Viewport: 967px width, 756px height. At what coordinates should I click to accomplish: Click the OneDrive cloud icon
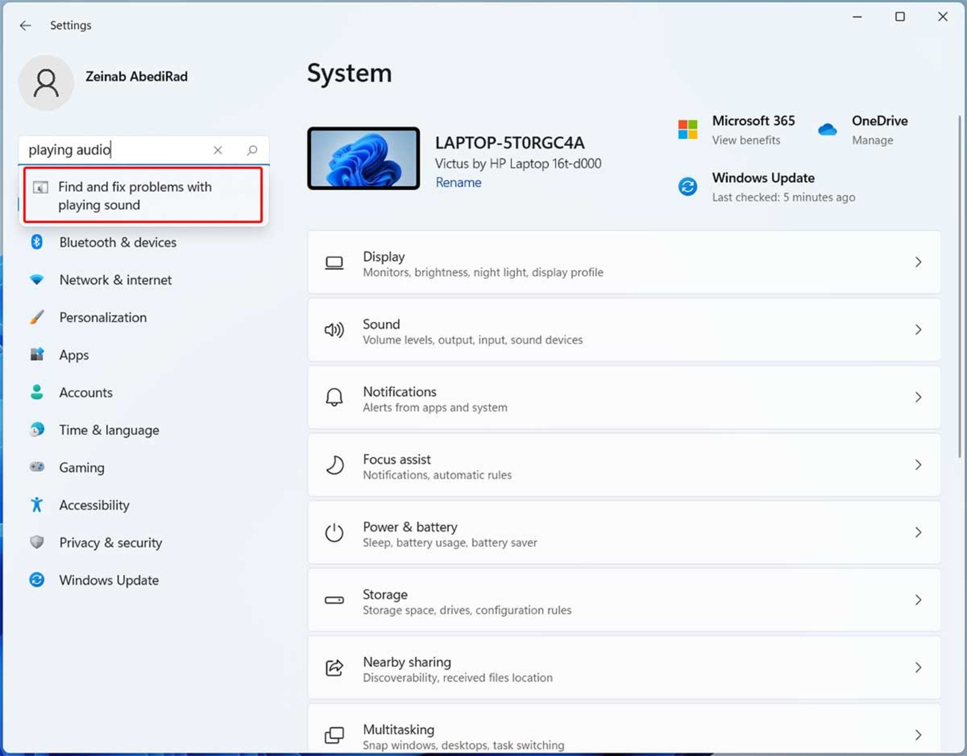827,130
